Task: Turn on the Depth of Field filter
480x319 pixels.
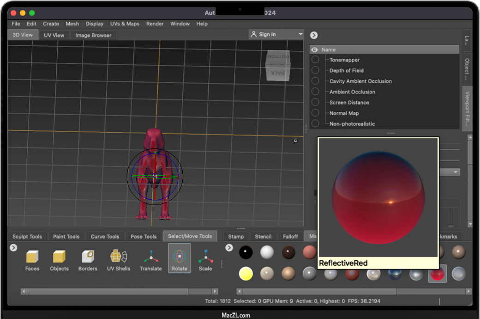Action: tap(315, 70)
